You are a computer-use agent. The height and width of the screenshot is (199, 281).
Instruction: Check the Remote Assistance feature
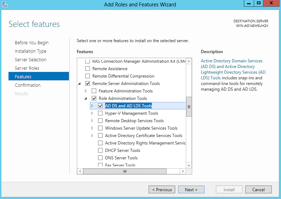coord(88,69)
